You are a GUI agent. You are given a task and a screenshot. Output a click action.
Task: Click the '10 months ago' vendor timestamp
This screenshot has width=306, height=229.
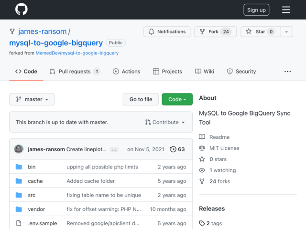point(168,209)
